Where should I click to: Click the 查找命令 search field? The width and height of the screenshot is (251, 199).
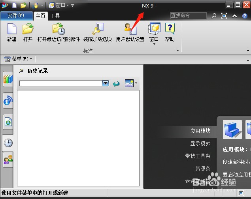pyautogui.click(x=189, y=16)
